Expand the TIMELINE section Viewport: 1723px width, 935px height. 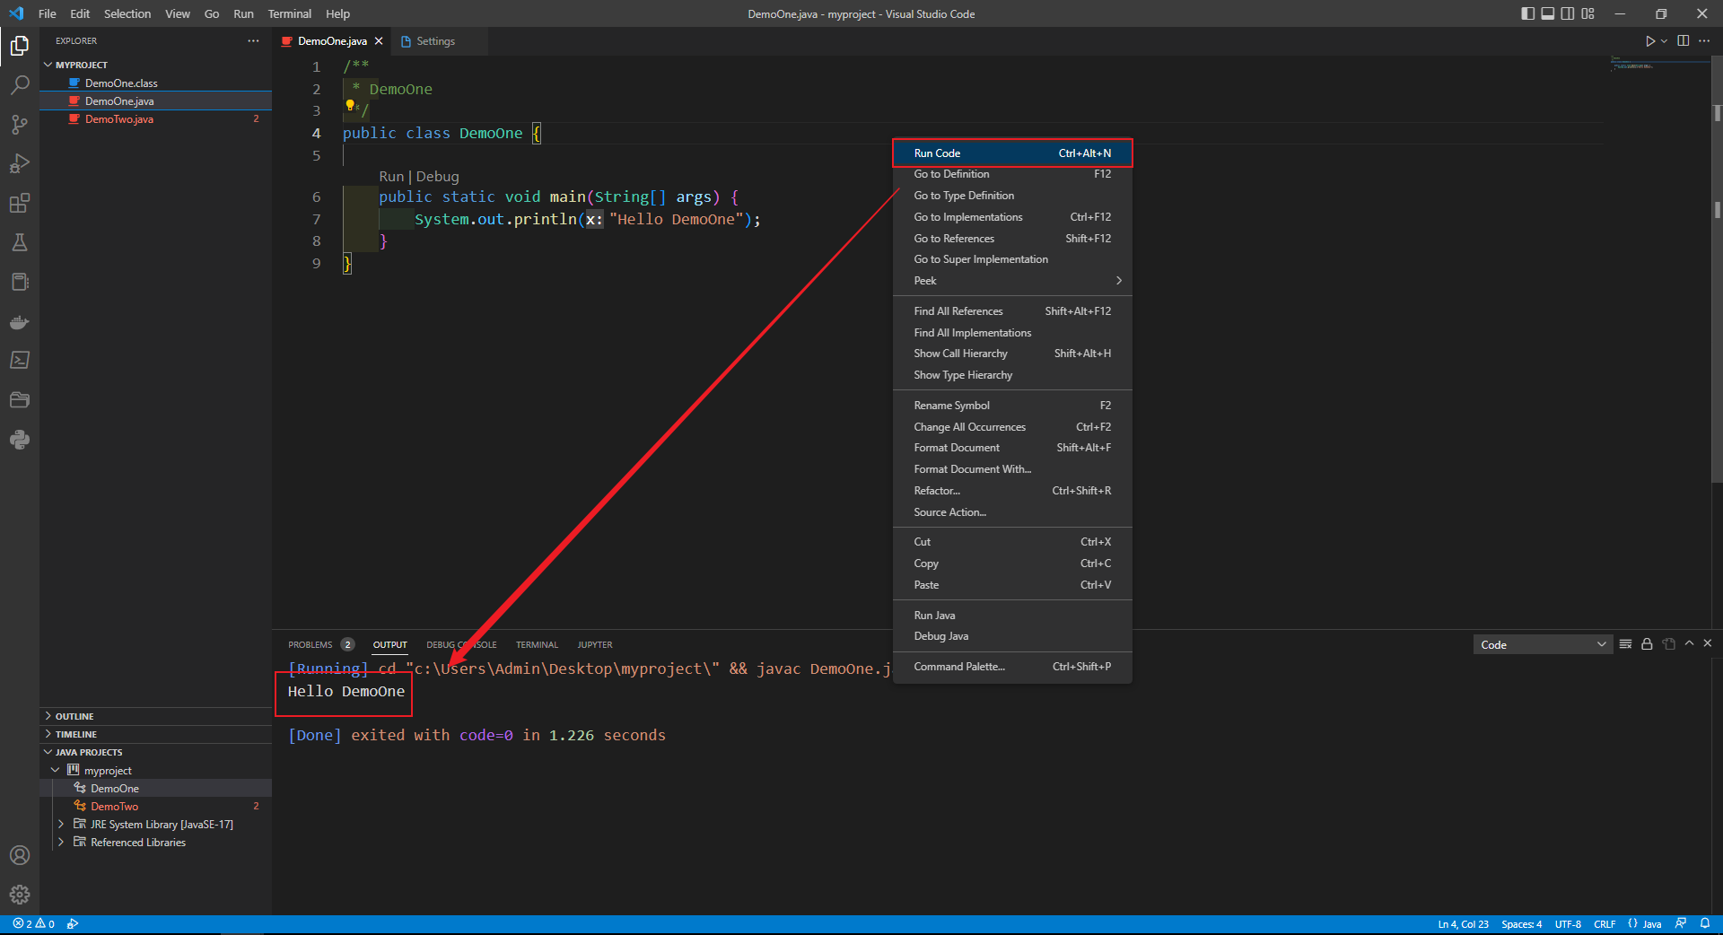[155, 734]
